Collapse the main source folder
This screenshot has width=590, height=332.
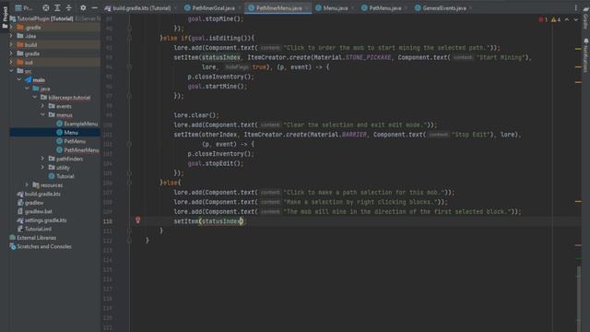18,80
